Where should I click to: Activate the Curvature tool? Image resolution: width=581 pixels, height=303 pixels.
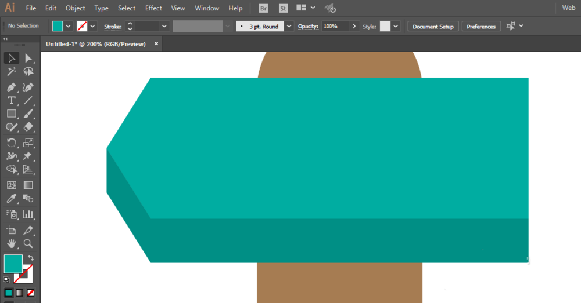pyautogui.click(x=28, y=87)
